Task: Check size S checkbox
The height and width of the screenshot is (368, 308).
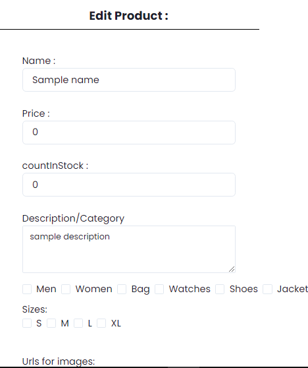Action: click(27, 323)
